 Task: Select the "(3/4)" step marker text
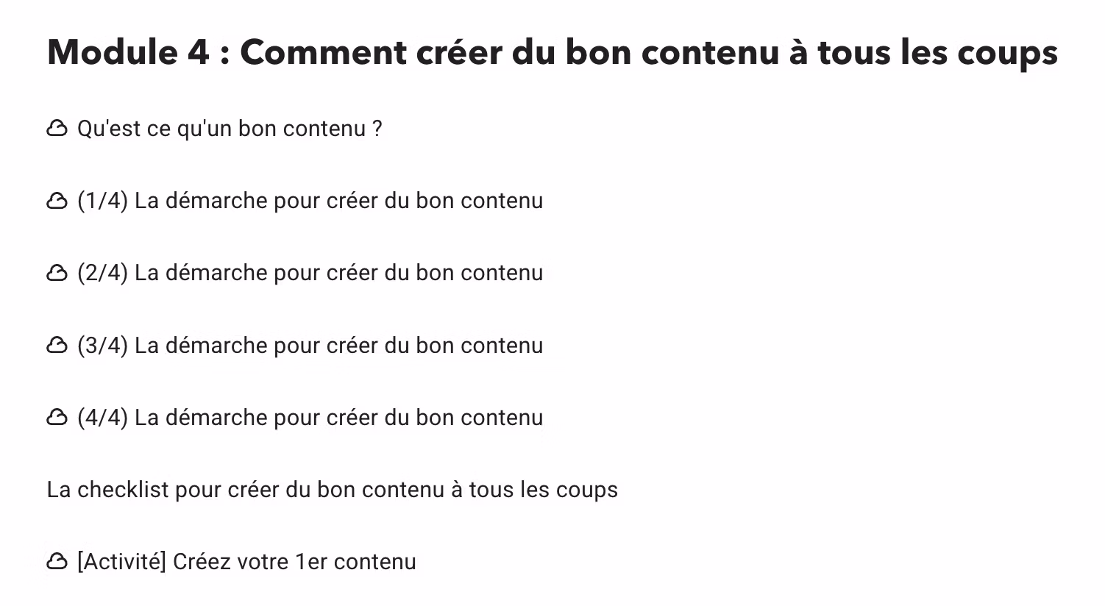[102, 346]
